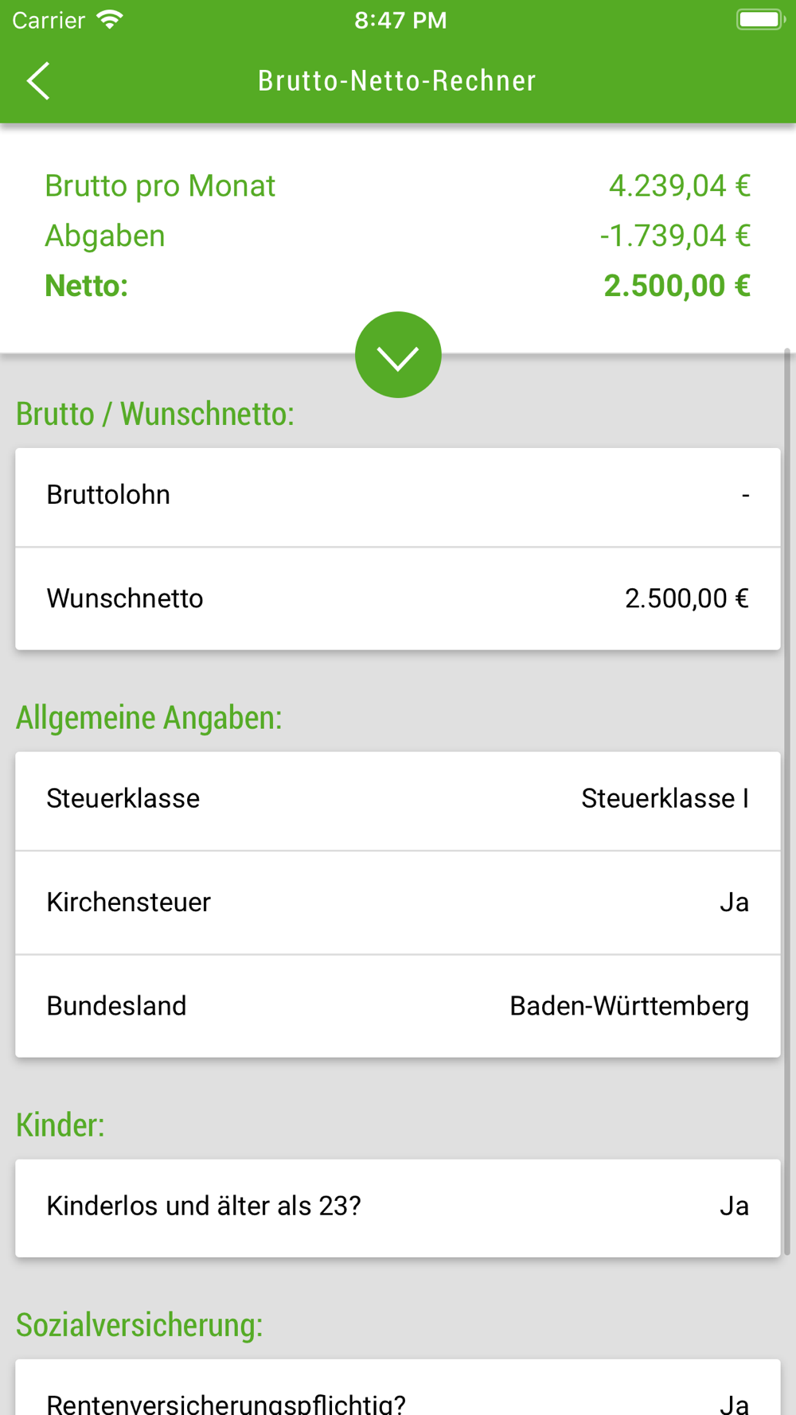The width and height of the screenshot is (796, 1415).
Task: Tap the clock time in status bar
Action: pos(400,20)
